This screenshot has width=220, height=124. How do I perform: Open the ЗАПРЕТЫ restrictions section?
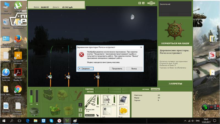point(175,84)
